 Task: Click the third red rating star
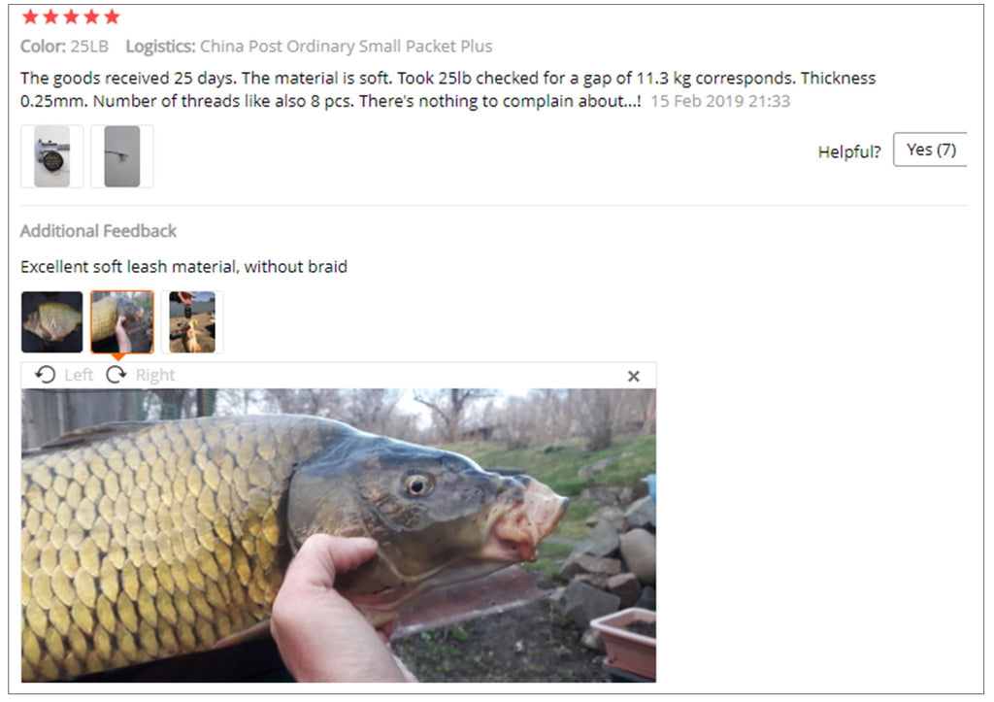point(71,17)
